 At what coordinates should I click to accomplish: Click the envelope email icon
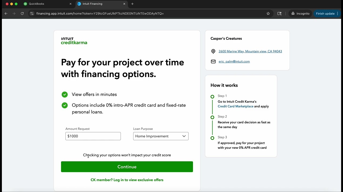[213, 62]
